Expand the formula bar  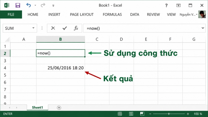coord(203,28)
